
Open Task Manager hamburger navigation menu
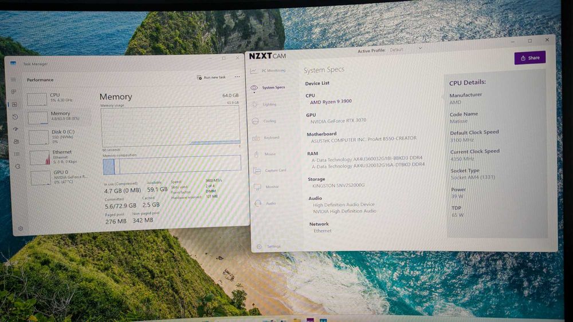tap(13, 79)
